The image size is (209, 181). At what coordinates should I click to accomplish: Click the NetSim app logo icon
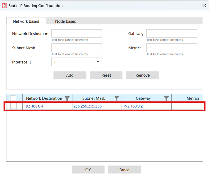4,6
